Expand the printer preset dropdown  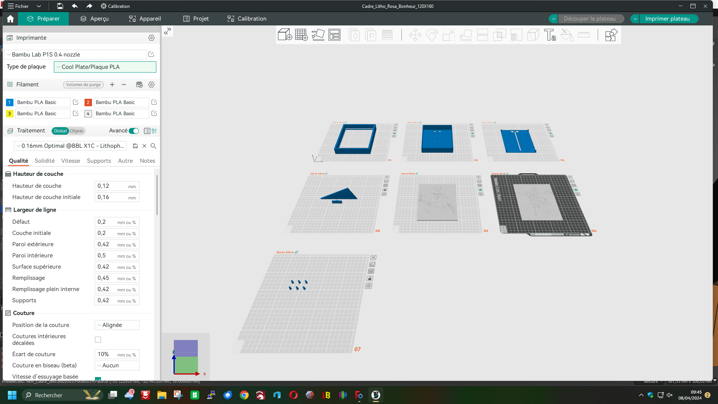[x=75, y=55]
